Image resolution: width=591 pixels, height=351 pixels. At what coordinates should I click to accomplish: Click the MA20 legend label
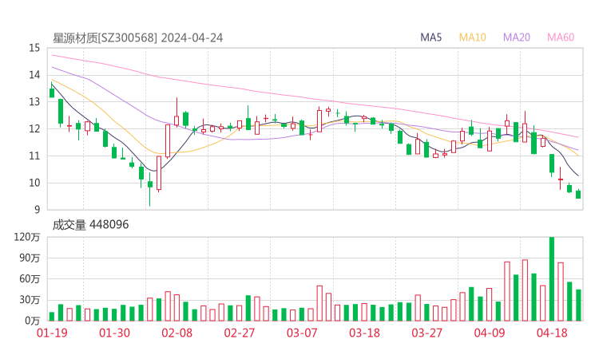point(517,37)
